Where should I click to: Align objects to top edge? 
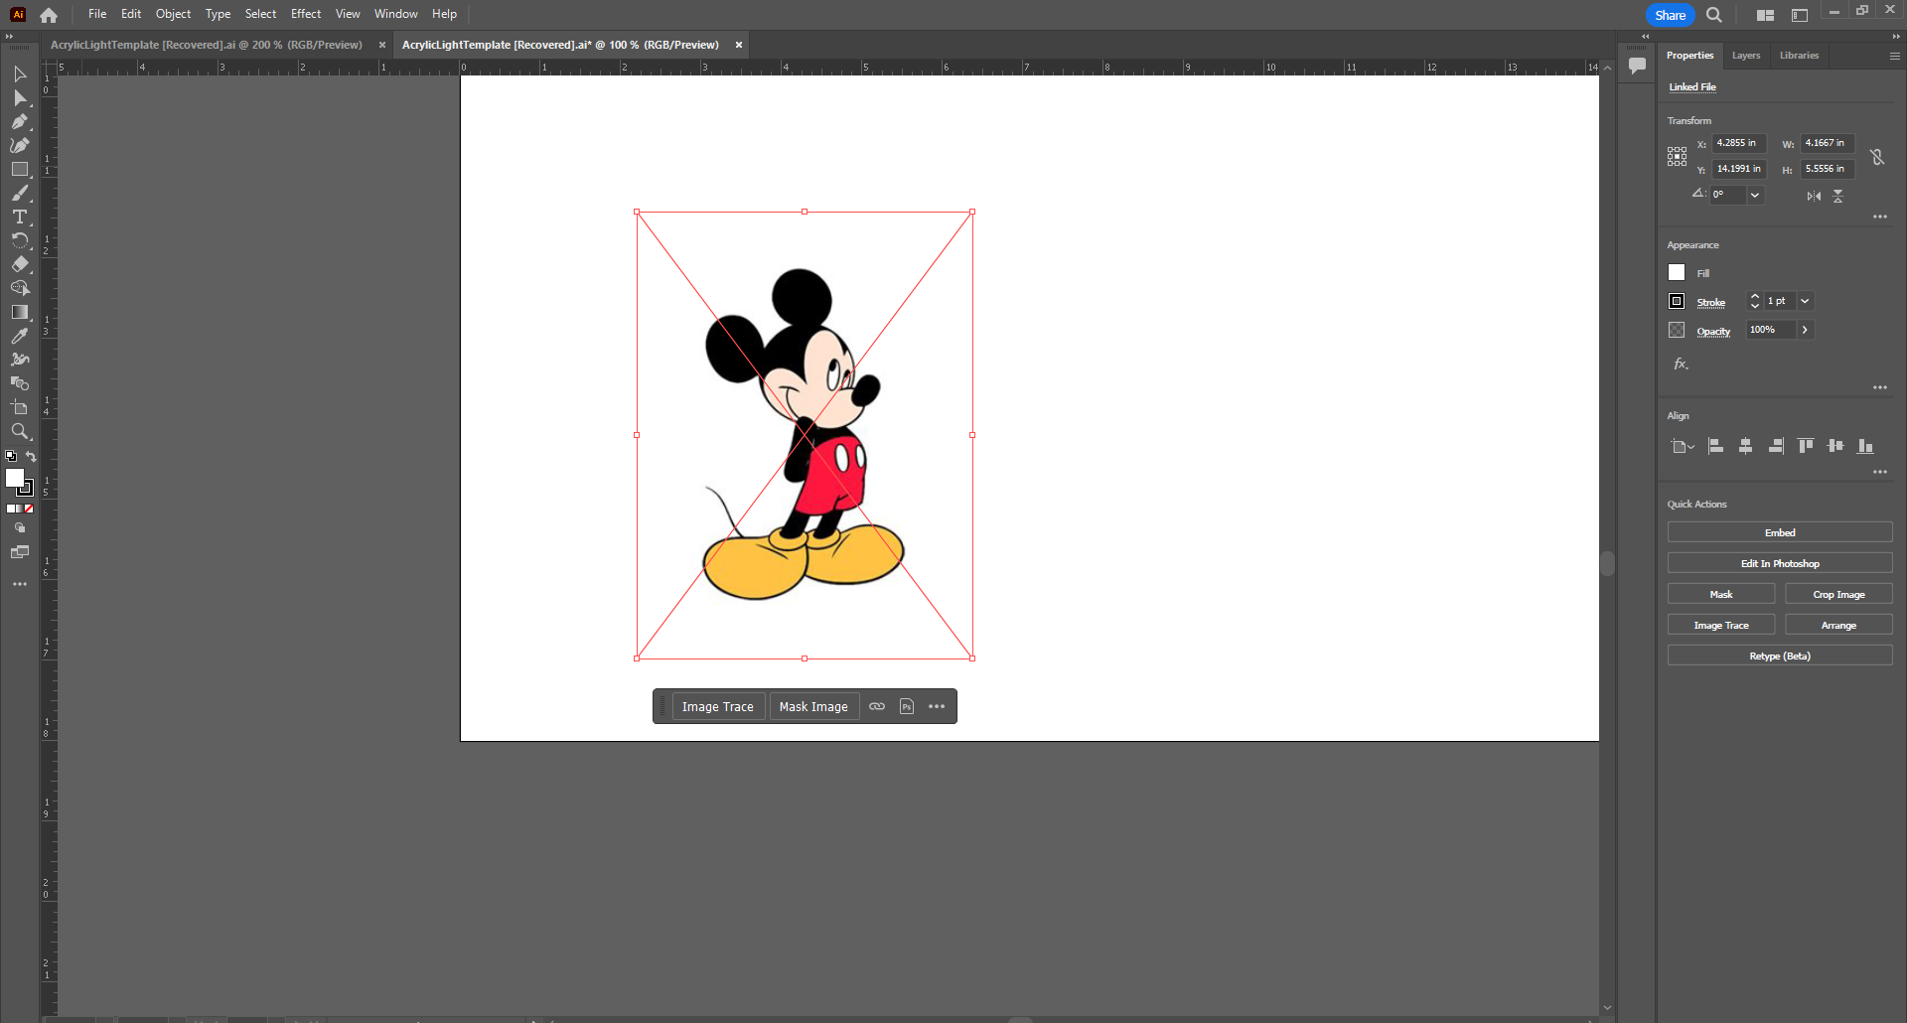click(x=1806, y=446)
